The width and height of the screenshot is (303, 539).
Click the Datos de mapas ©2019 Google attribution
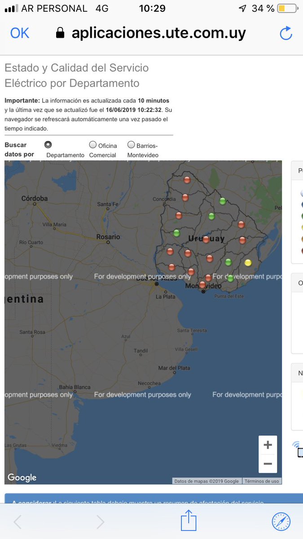coord(206,481)
